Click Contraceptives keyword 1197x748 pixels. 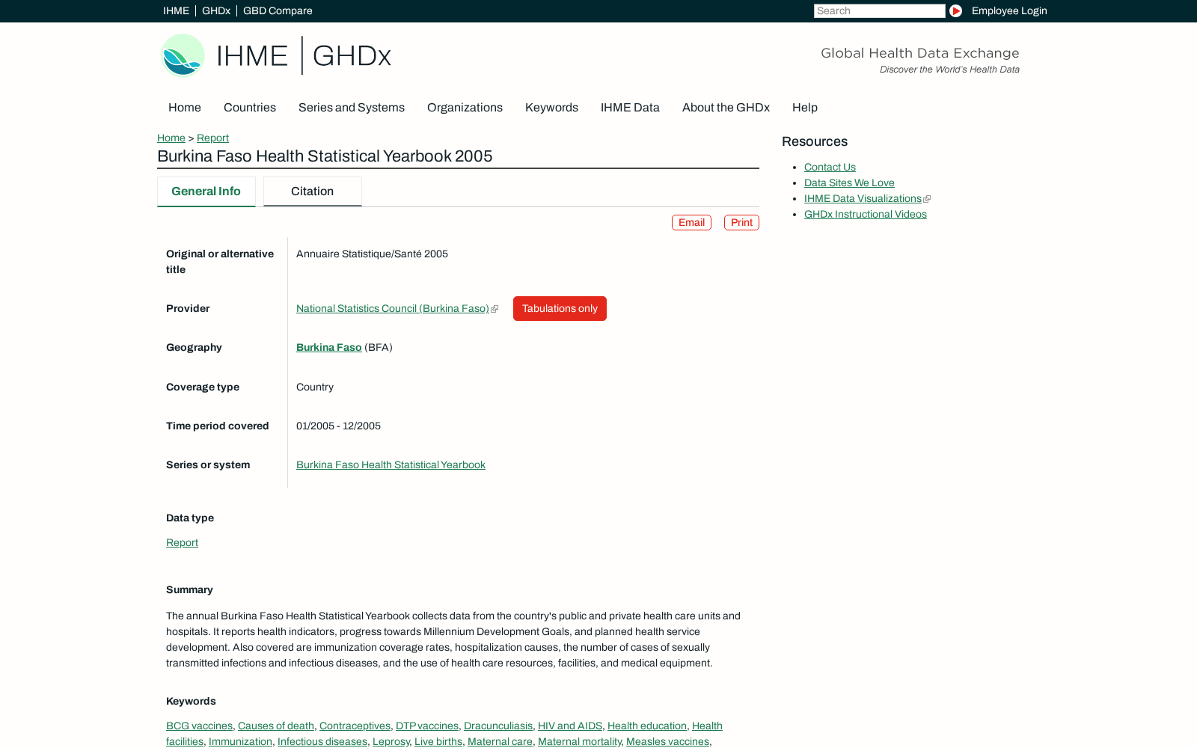pyautogui.click(x=355, y=726)
